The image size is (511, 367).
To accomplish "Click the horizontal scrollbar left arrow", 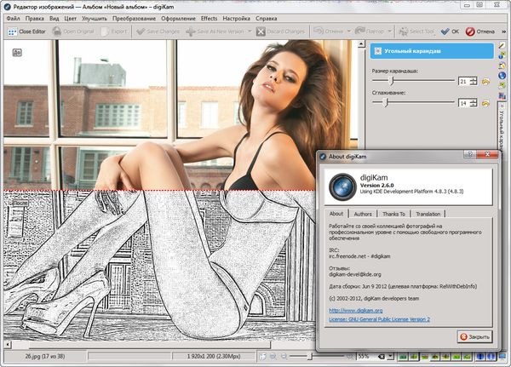I will coord(8,344).
